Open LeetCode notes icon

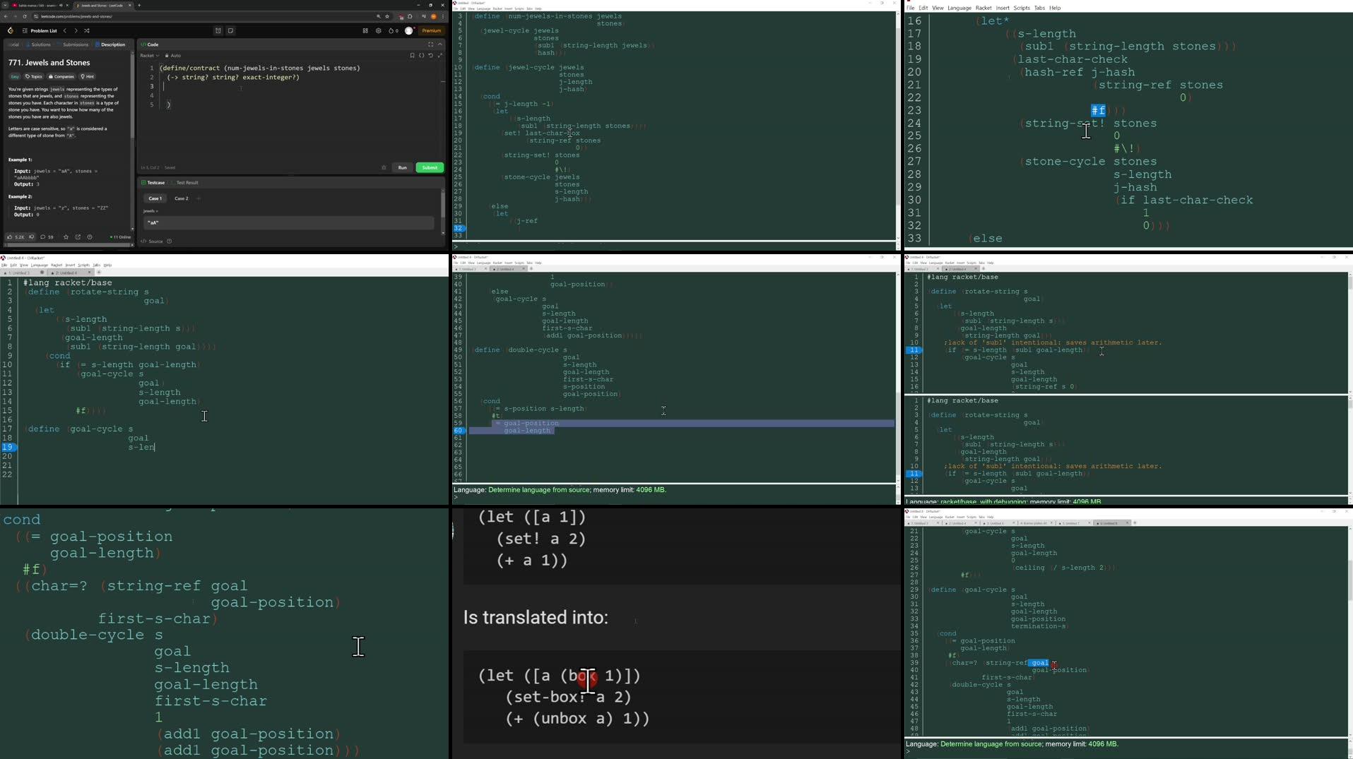[231, 30]
